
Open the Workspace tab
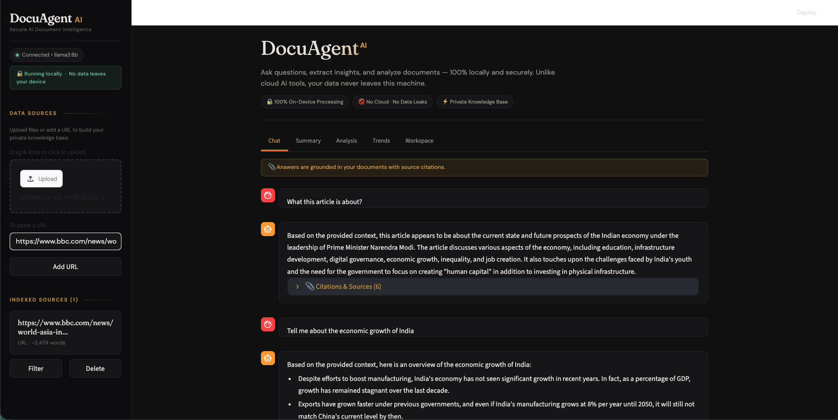(x=419, y=140)
